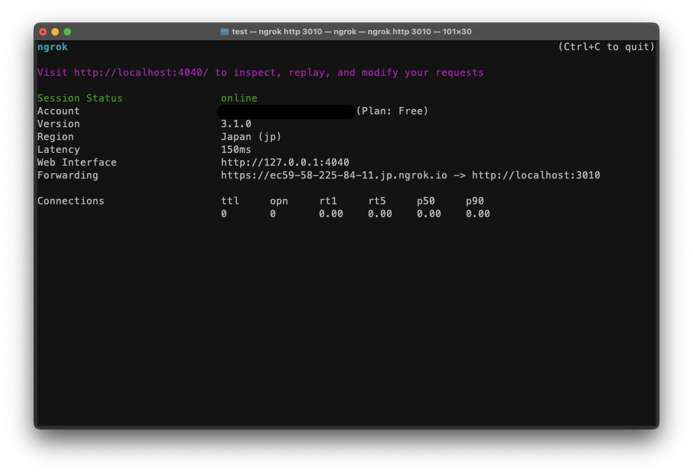Image resolution: width=693 pixels, height=474 pixels.
Task: Click the rt1 value '0.00'
Action: click(x=331, y=213)
